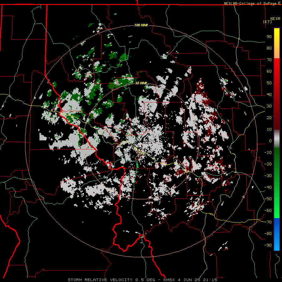Click the -80 value on the velocity scale

(x=268, y=234)
